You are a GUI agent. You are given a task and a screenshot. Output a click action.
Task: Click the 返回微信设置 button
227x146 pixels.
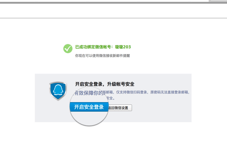[119, 108]
